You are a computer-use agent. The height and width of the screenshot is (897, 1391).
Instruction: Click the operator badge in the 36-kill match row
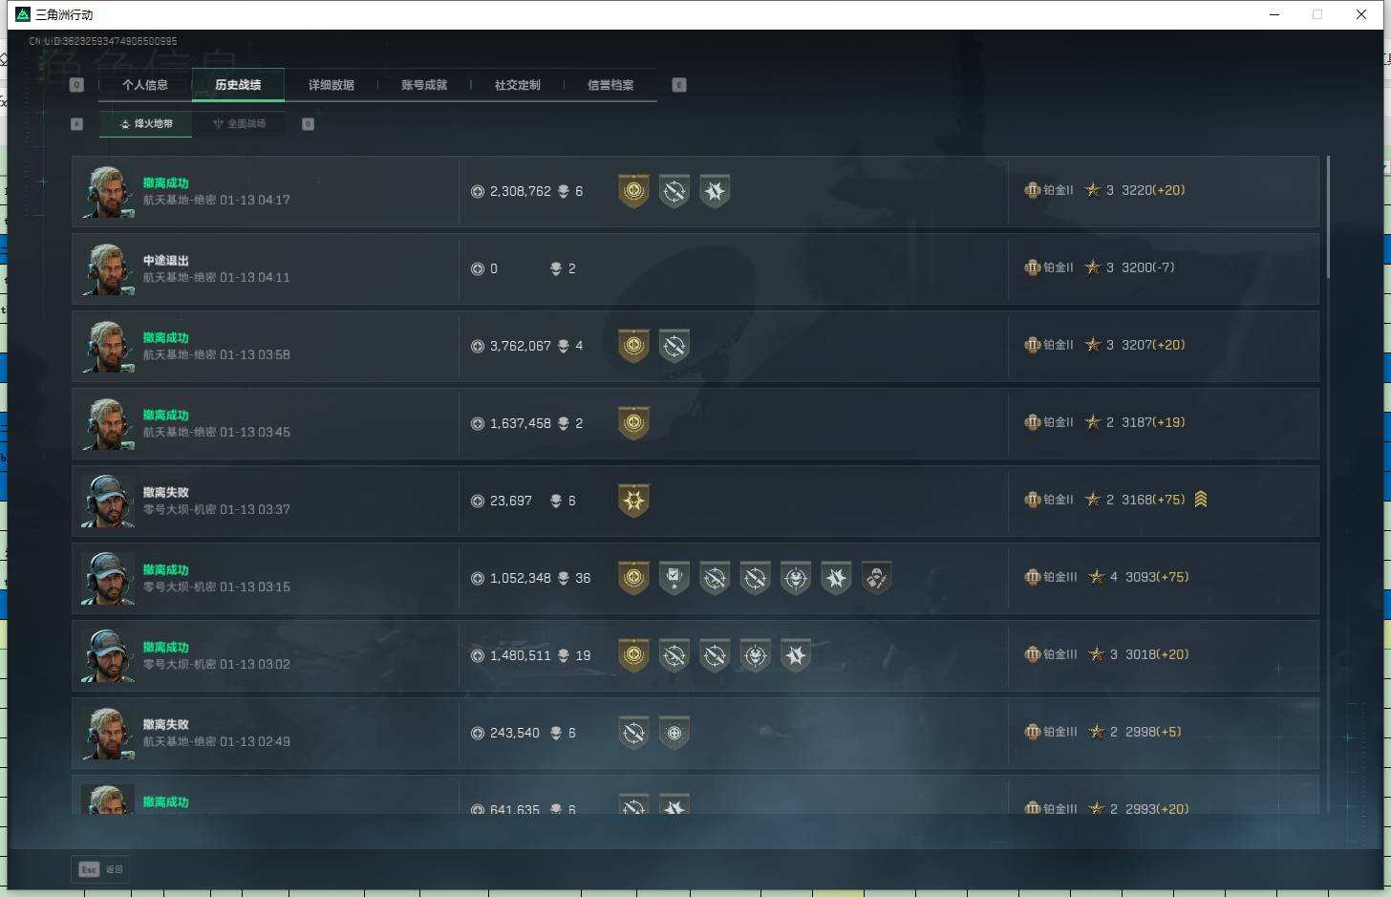[x=876, y=578]
